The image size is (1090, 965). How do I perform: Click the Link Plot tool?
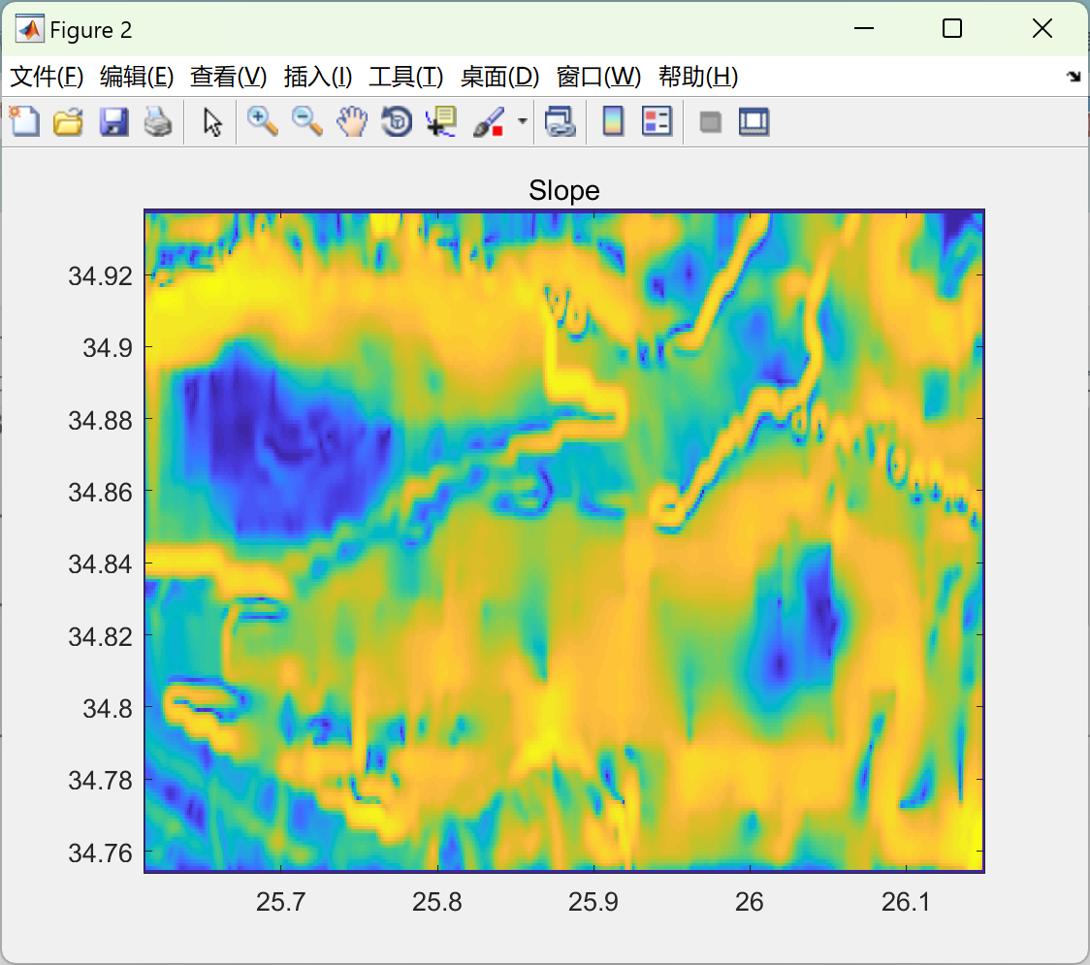(x=561, y=121)
